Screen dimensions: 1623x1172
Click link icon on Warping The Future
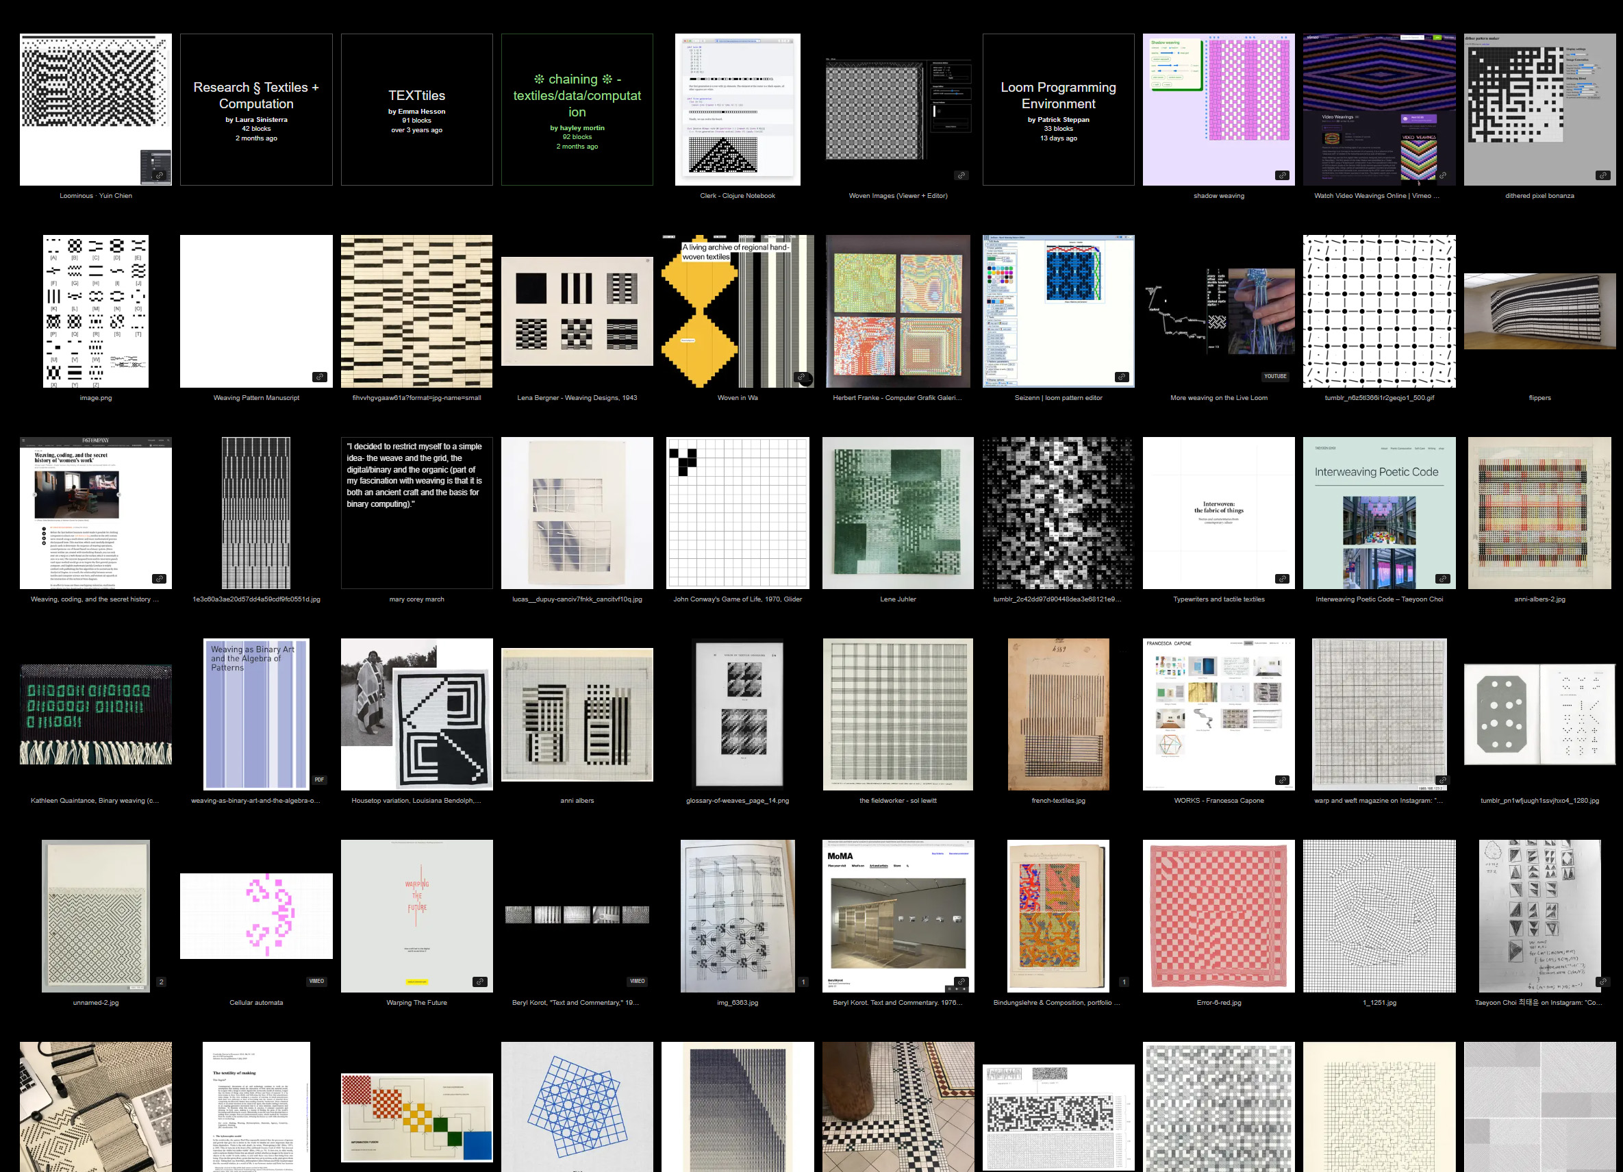pos(480,982)
